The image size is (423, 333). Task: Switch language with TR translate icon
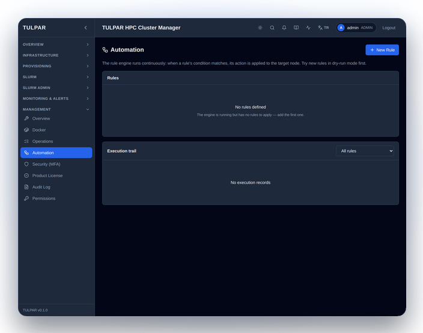[323, 28]
